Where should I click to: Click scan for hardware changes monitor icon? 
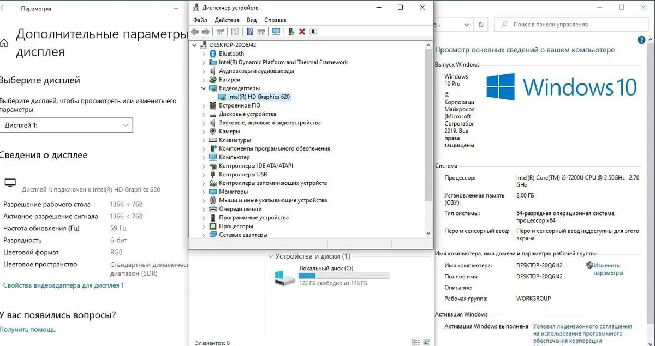276,32
